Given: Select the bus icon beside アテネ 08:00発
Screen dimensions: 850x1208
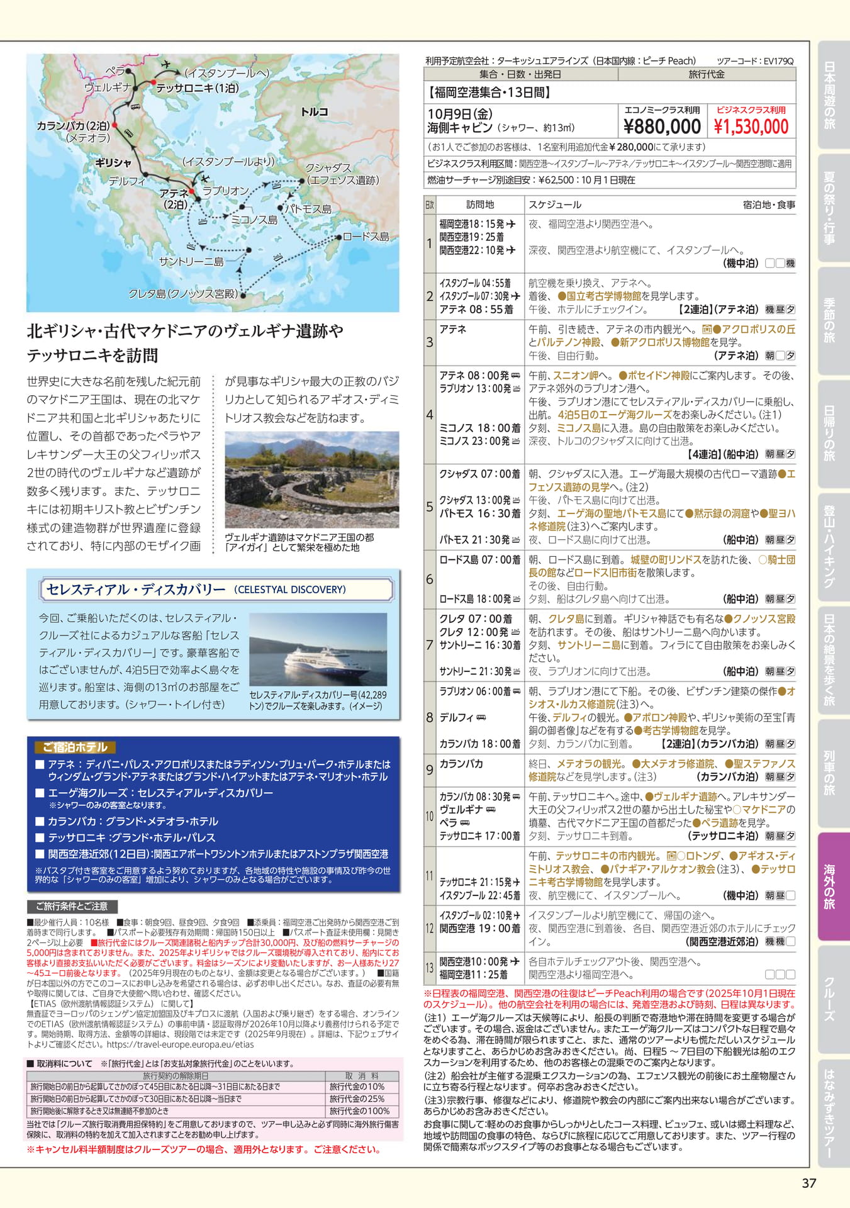Looking at the screenshot, I should (x=515, y=376).
